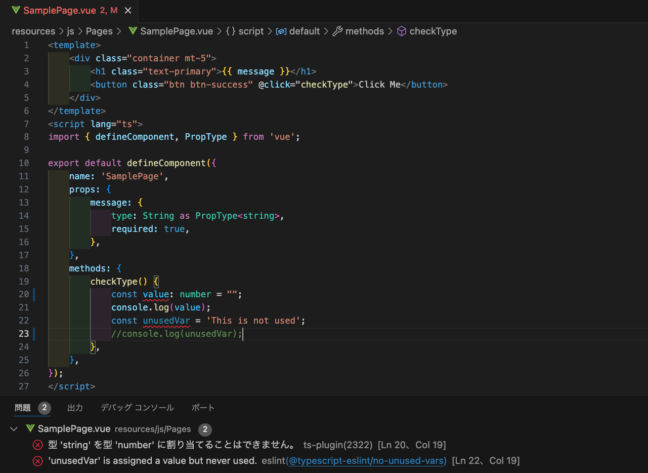Click the [Ln 22、Col 19] location text
The width and height of the screenshot is (648, 473).
click(x=486, y=461)
